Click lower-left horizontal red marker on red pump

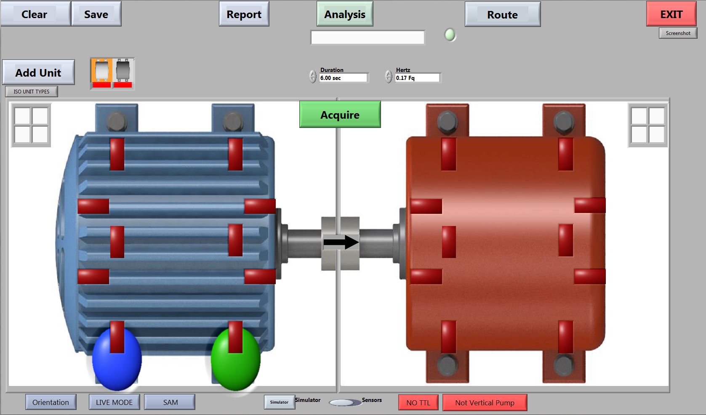426,277
